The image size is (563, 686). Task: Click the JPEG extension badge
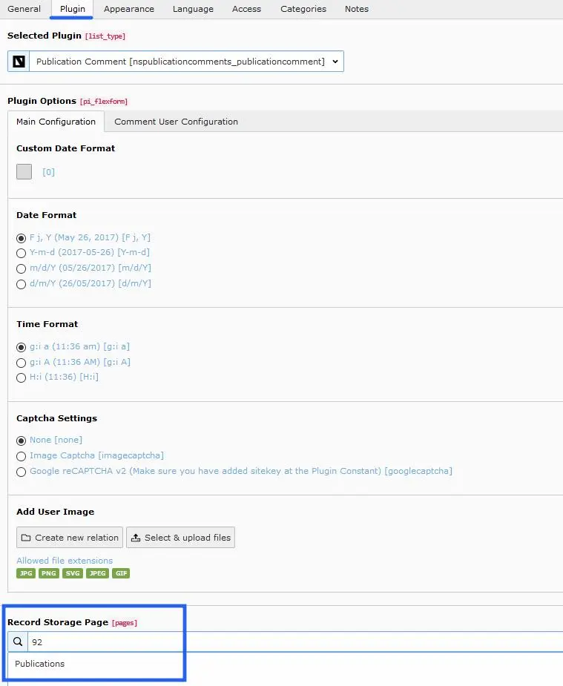[x=97, y=573]
